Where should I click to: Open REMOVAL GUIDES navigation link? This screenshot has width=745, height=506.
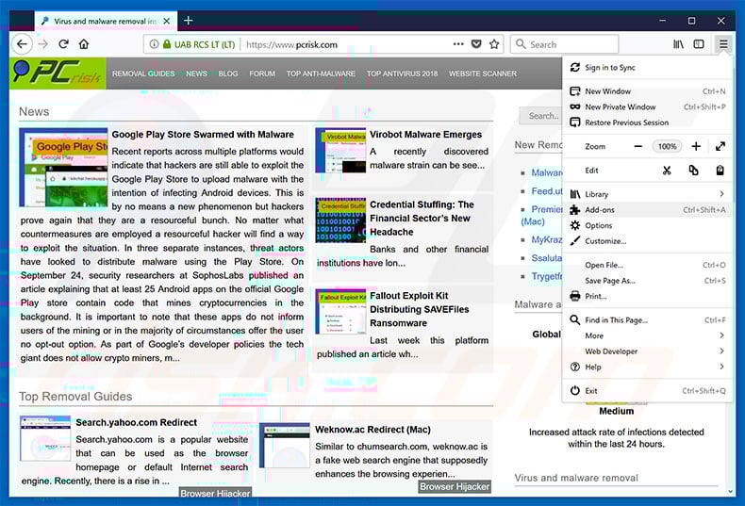tap(143, 73)
